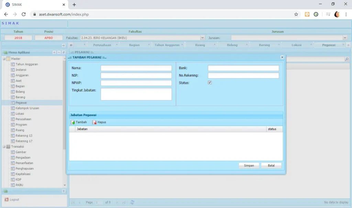Click the green Tambah add icon
The width and height of the screenshot is (352, 208).
click(x=73, y=122)
